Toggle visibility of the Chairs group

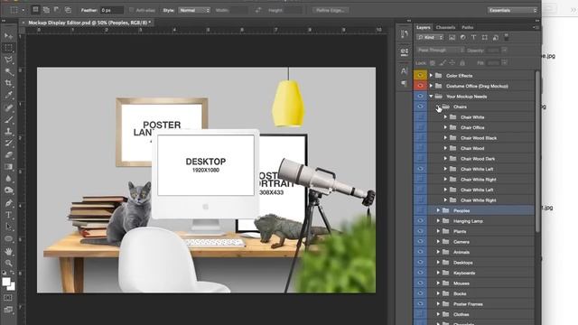(420, 107)
